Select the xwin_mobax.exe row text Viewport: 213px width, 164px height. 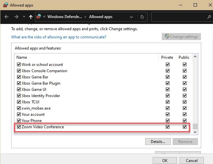[36, 108]
